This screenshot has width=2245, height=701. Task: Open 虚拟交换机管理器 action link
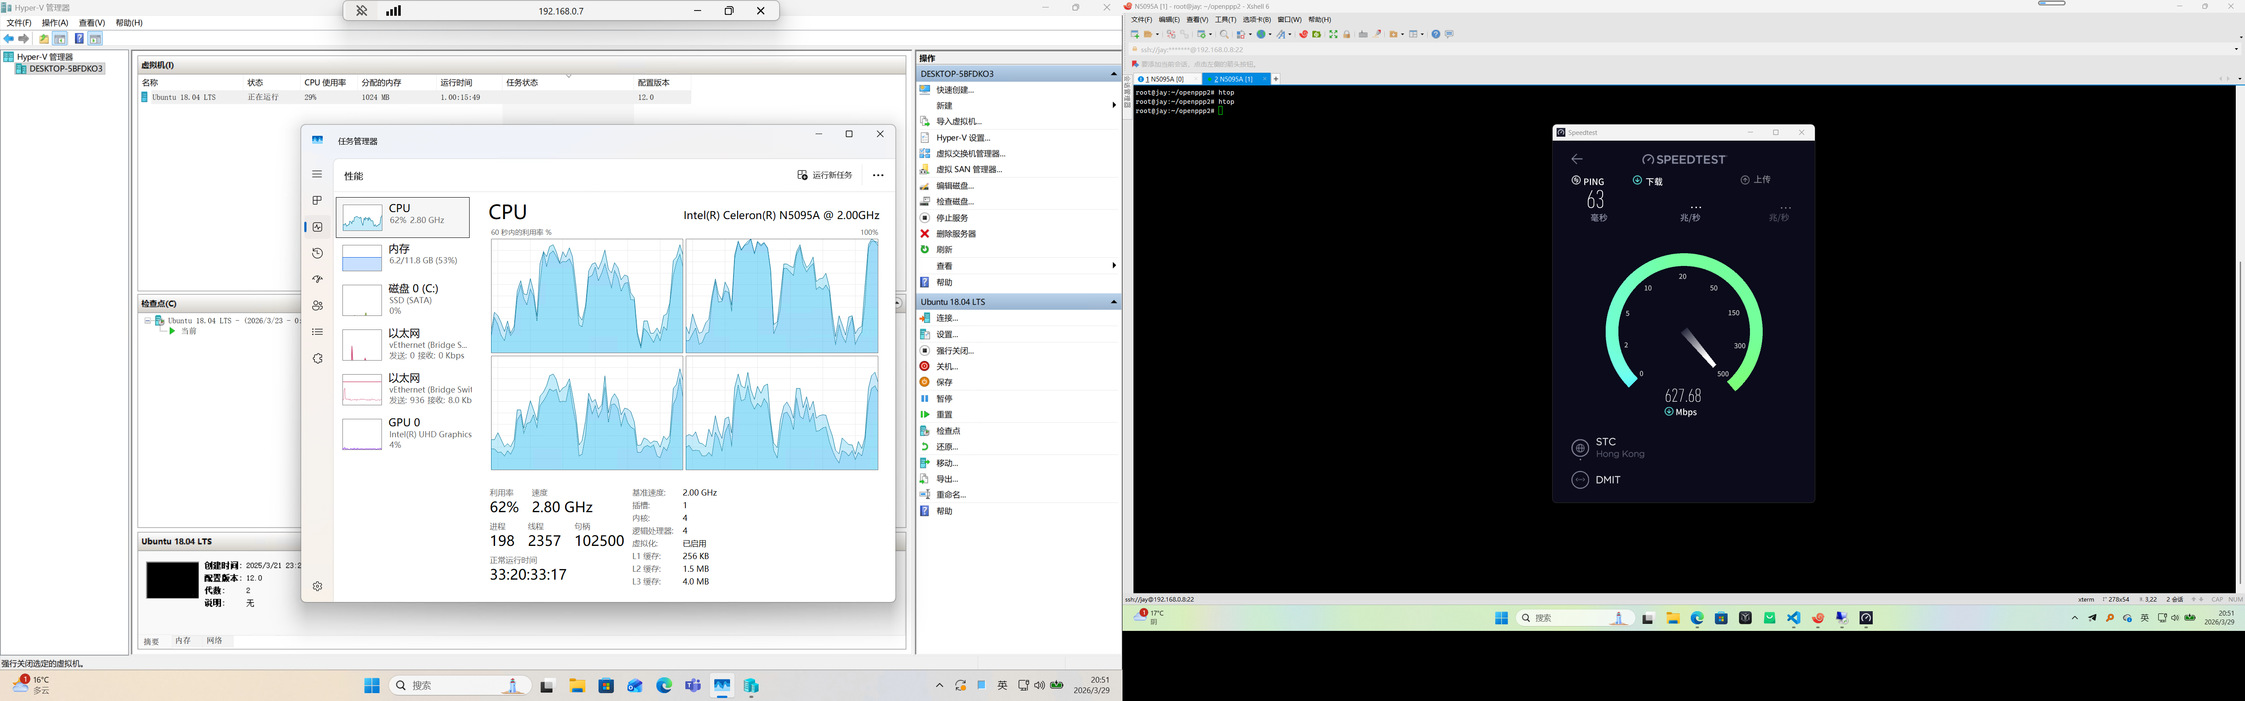[970, 153]
